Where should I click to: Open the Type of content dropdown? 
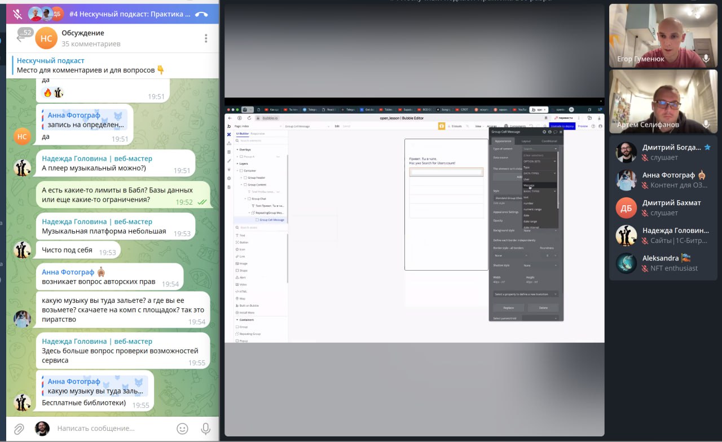pos(540,149)
